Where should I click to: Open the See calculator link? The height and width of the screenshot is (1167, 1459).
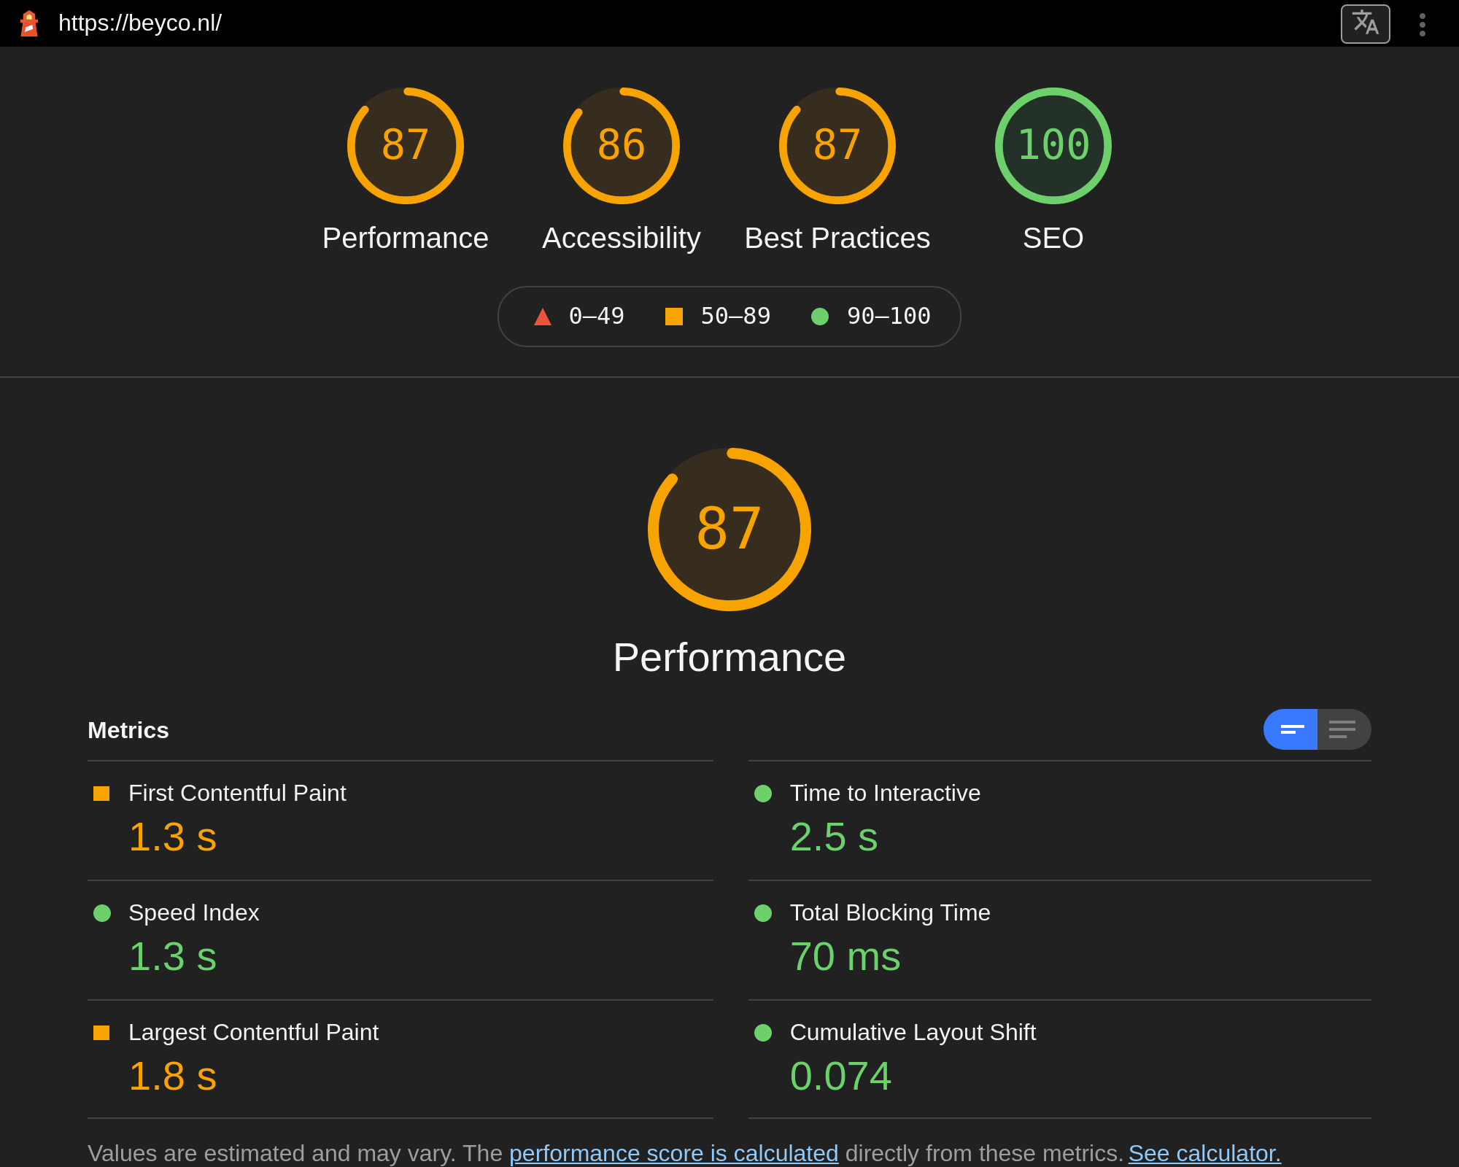[1204, 1153]
